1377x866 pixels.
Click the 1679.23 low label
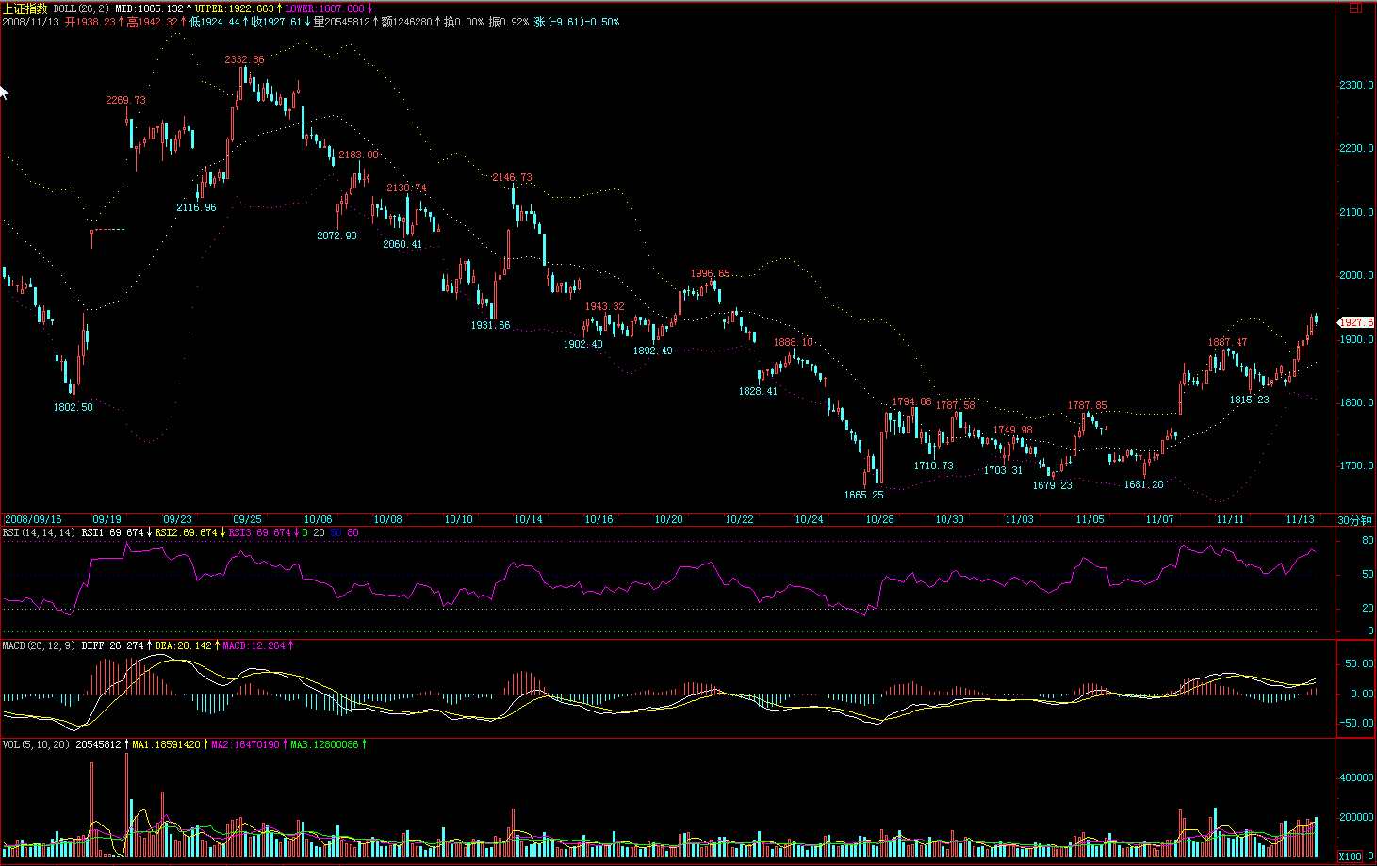coord(1052,485)
